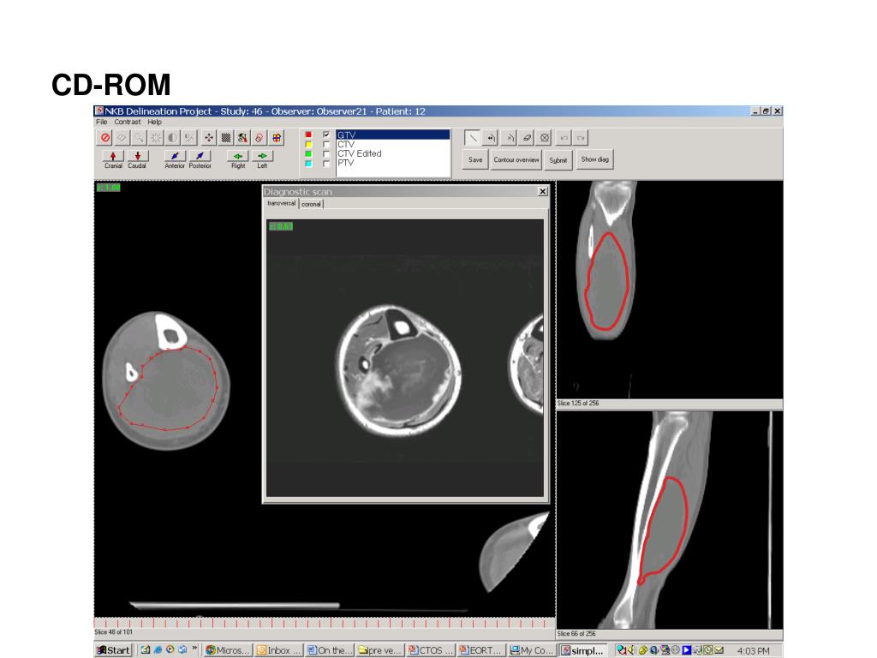Click the red cancel circle tool icon

pos(105,138)
